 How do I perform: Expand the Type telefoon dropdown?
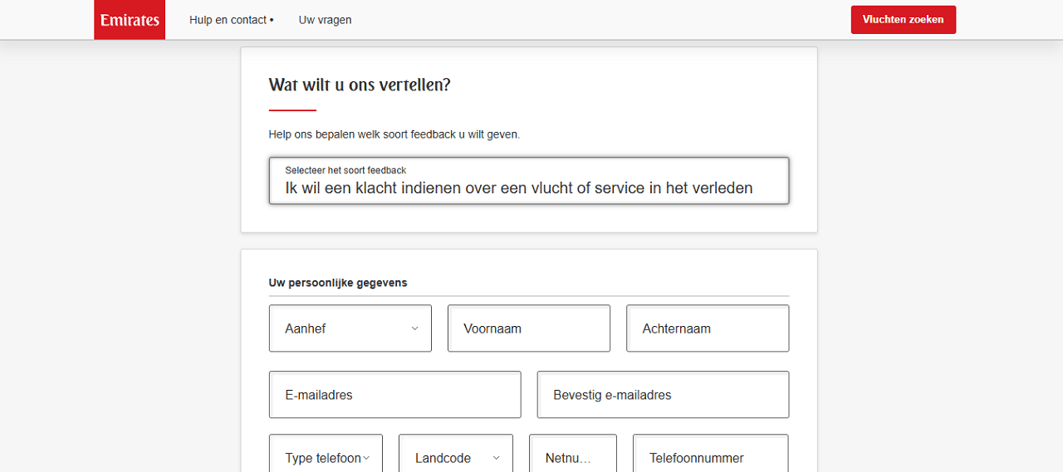[x=326, y=454]
